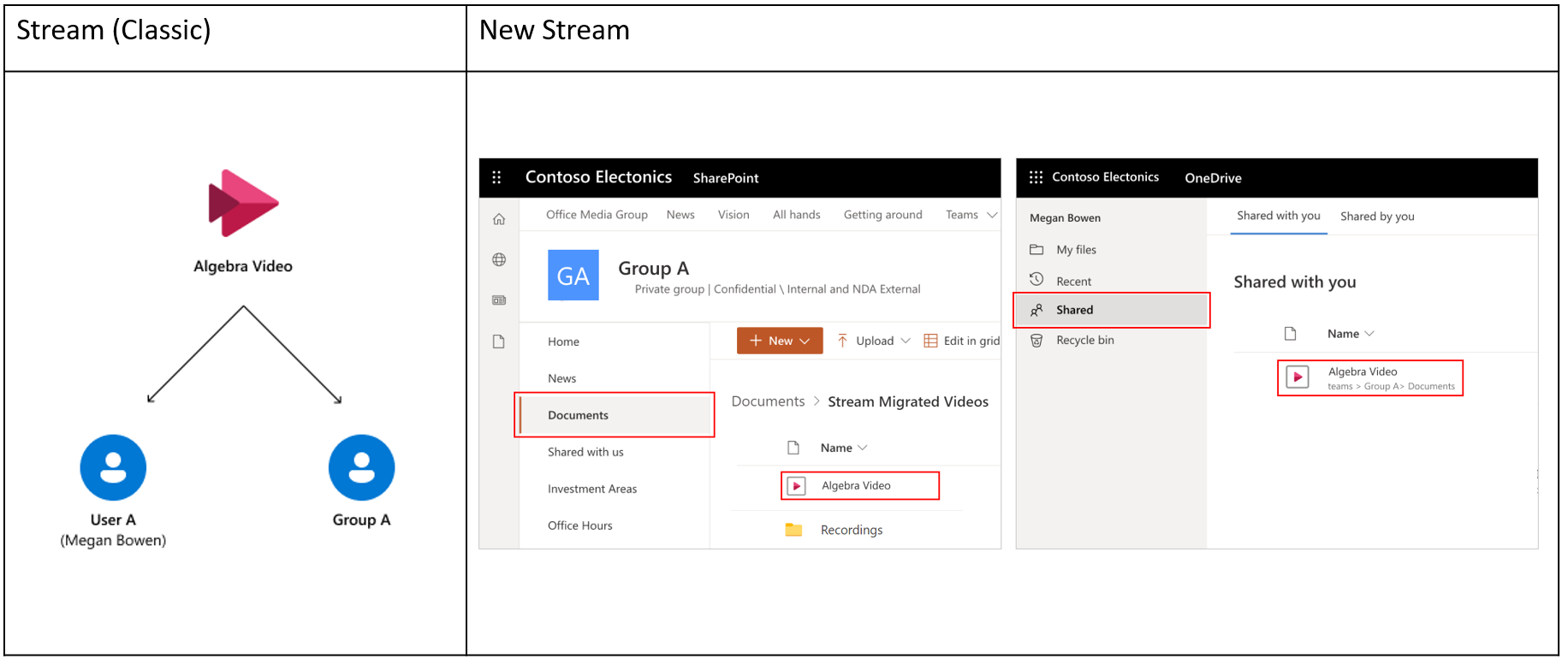Click the Edit in grid view icon
The image size is (1562, 659).
930,341
